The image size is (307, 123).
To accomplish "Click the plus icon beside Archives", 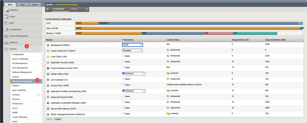I will [38, 95].
